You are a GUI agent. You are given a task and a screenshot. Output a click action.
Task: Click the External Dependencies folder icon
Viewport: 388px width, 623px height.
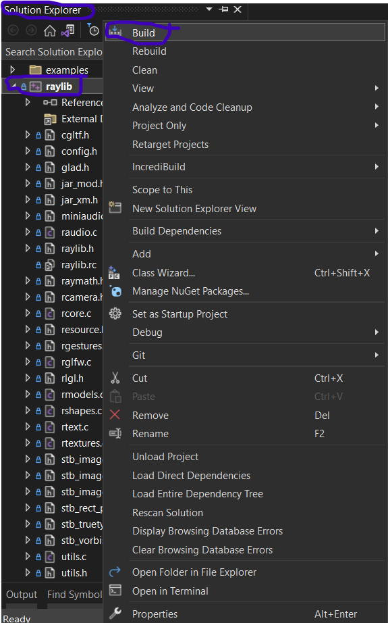[50, 119]
